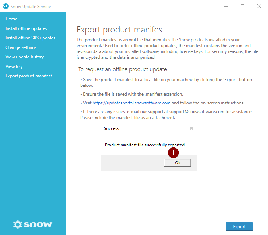Go to Home in the sidebar
The height and width of the screenshot is (235, 268).
(11, 19)
